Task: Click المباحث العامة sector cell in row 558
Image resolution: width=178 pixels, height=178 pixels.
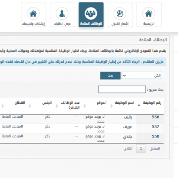Action: [x=12, y=136]
